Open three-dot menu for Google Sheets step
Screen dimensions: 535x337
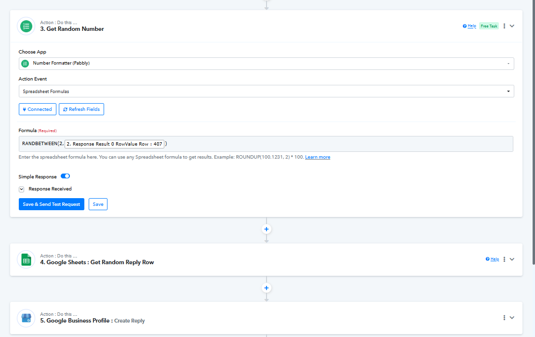pyautogui.click(x=504, y=259)
